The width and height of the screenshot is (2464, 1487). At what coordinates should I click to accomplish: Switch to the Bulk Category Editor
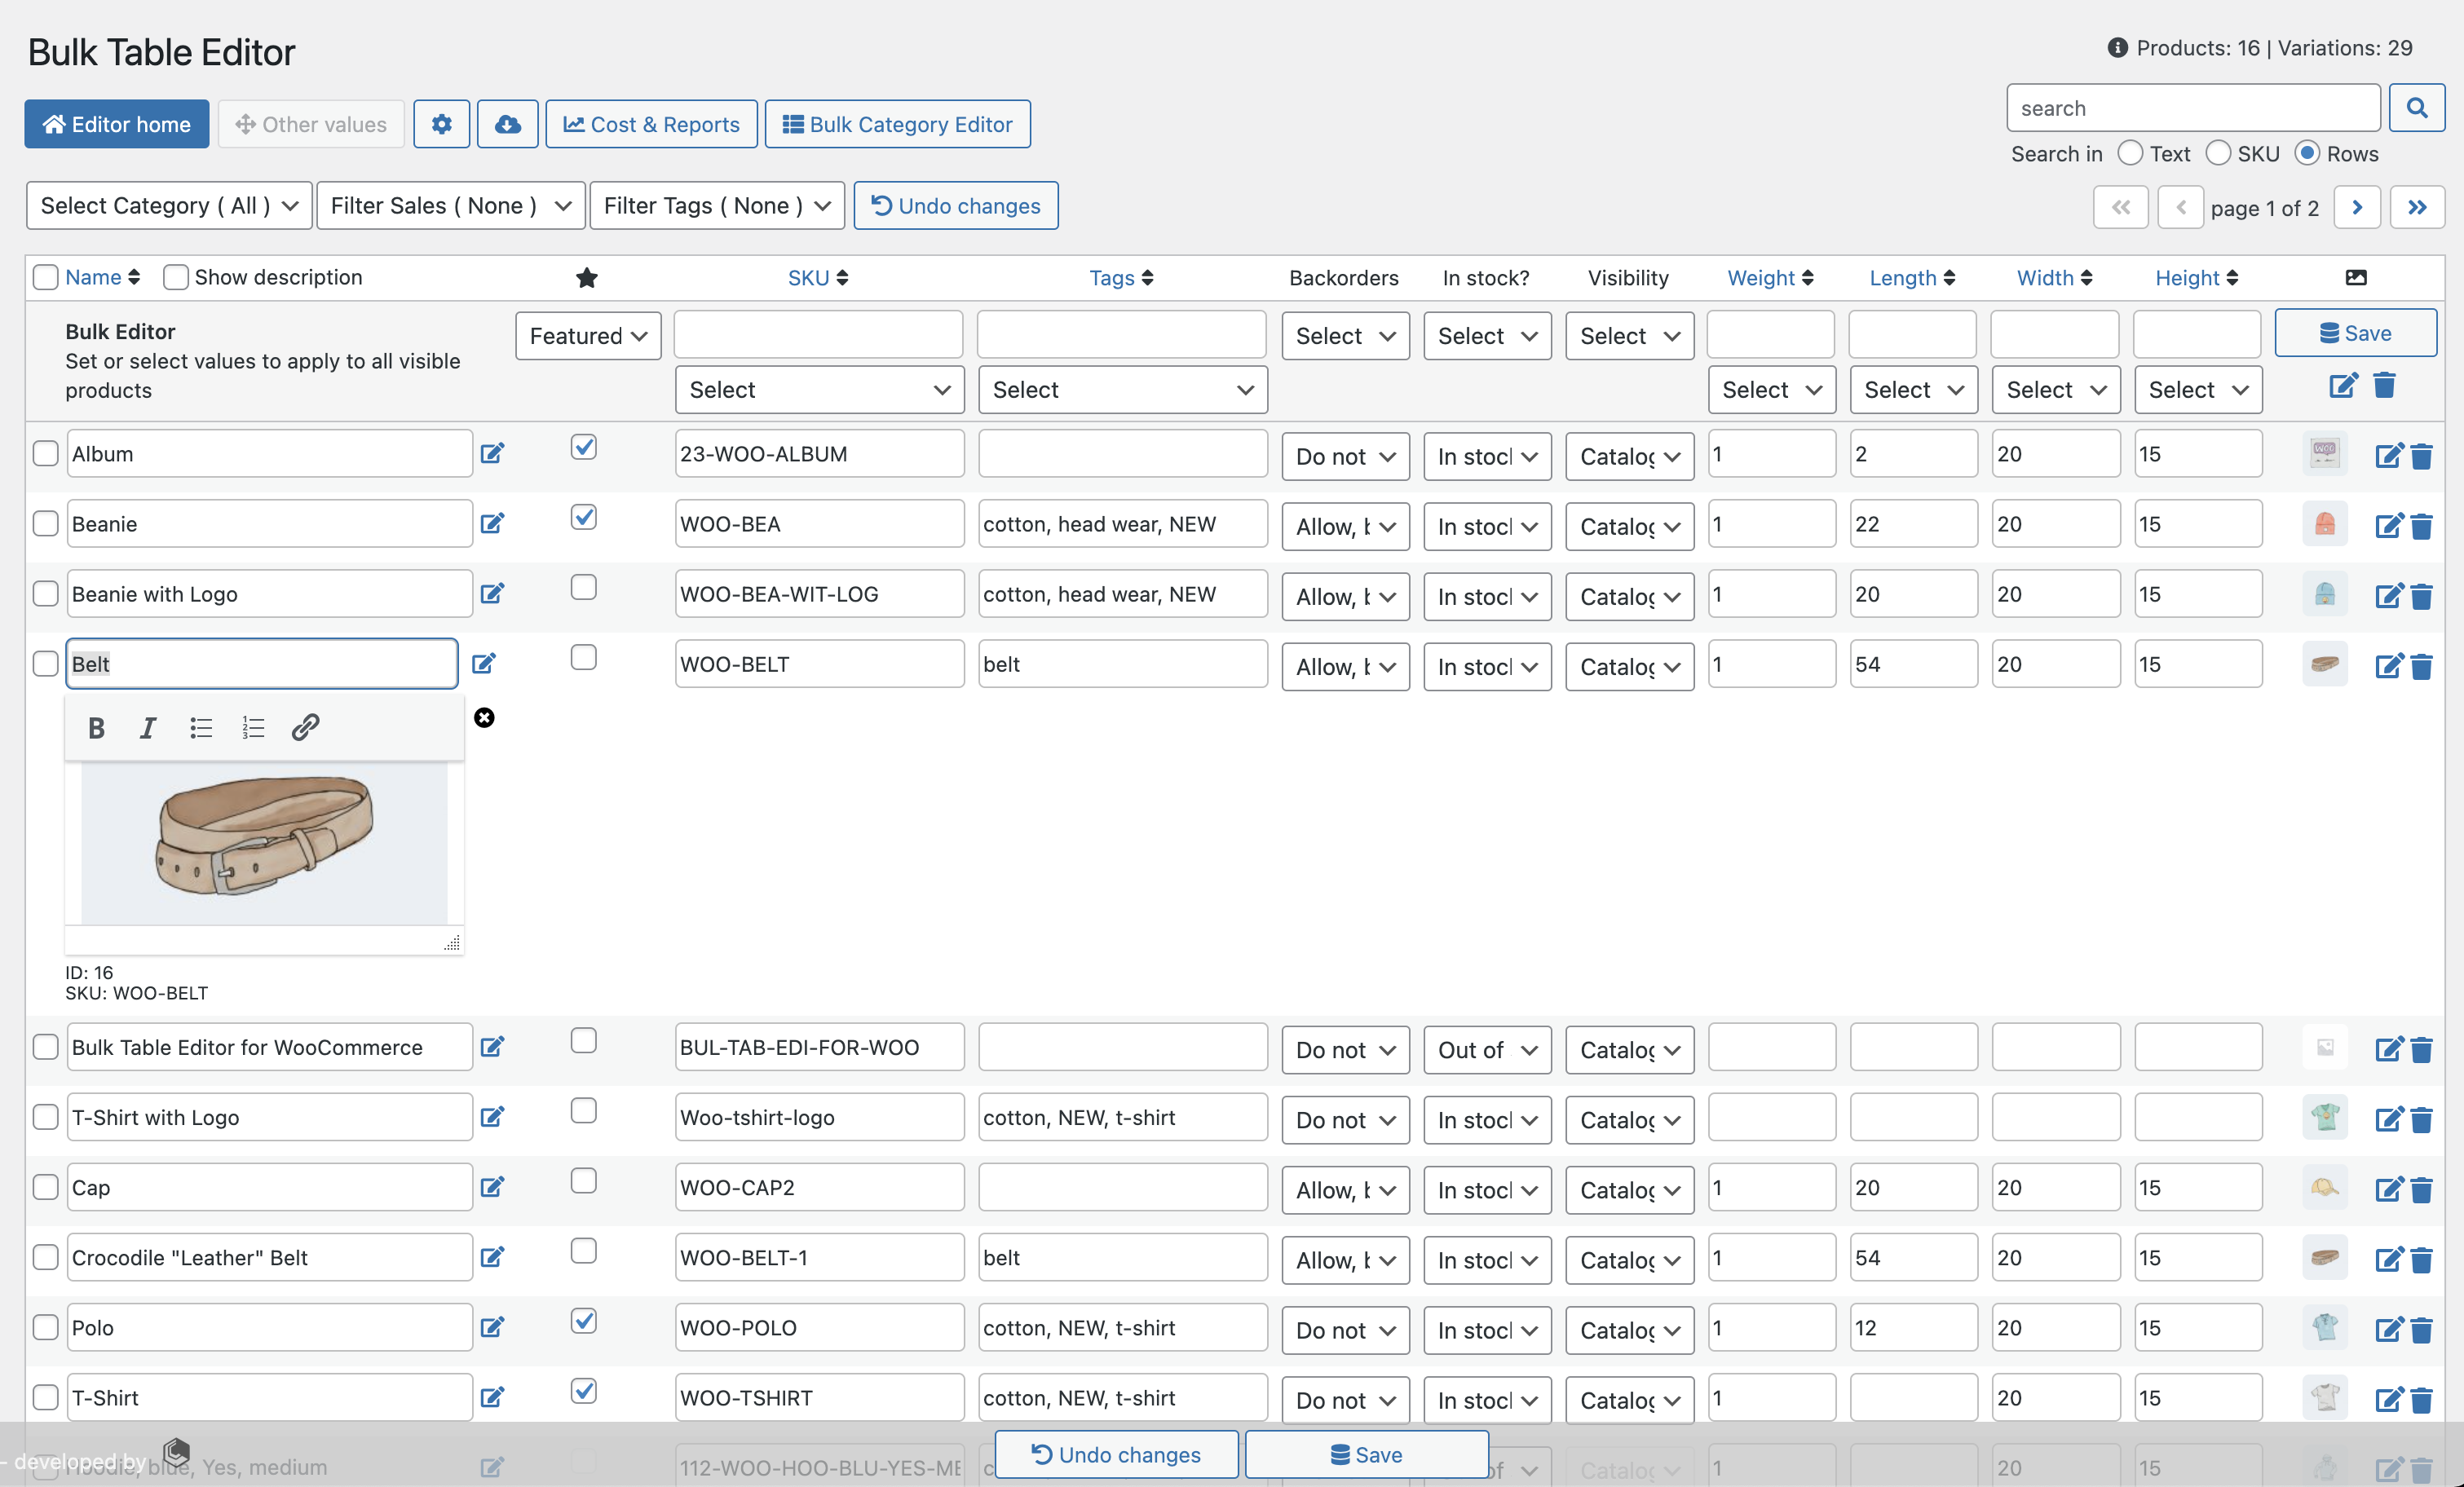click(897, 124)
